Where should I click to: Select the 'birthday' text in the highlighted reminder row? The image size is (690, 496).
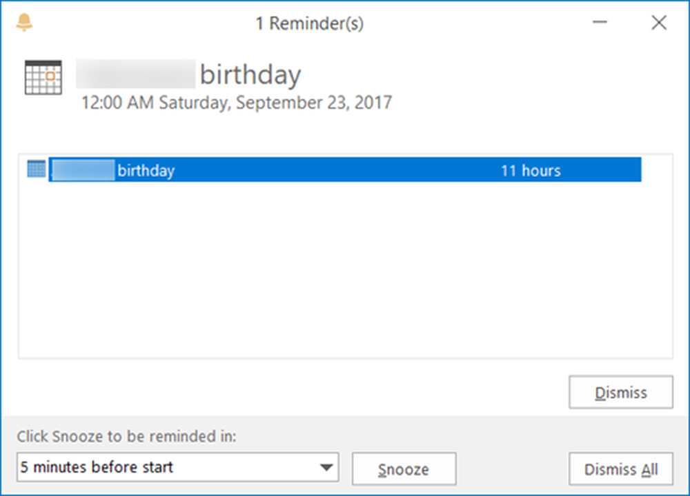click(x=146, y=170)
